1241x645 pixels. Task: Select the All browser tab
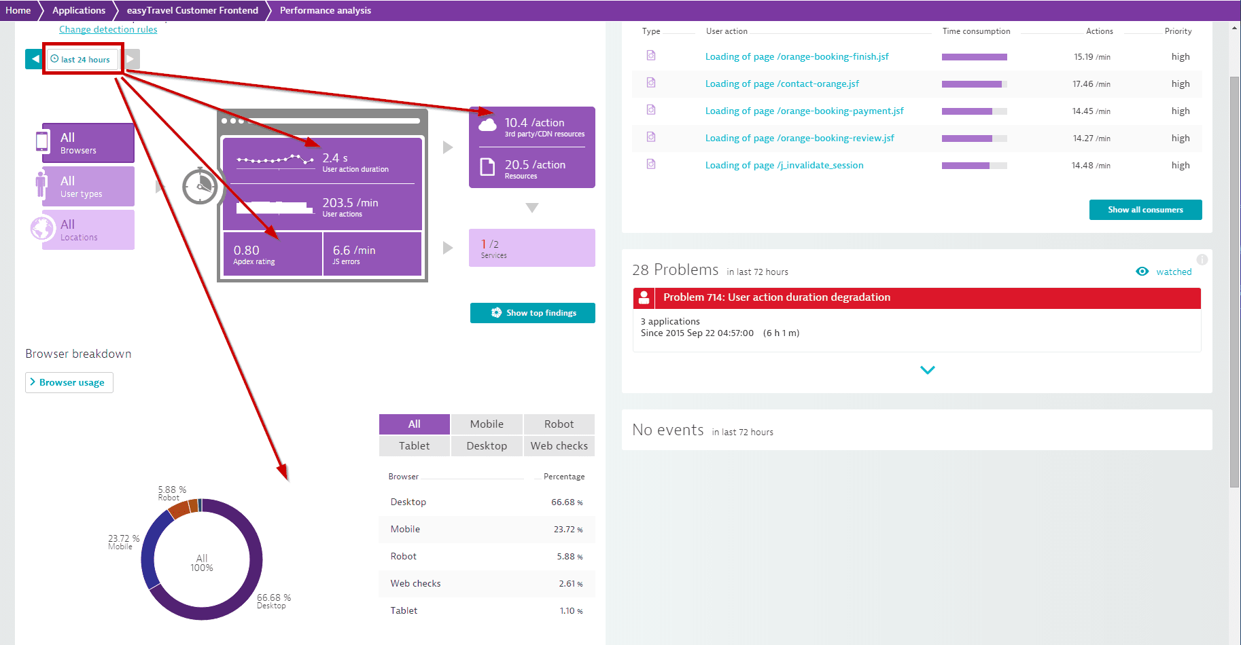tap(415, 424)
